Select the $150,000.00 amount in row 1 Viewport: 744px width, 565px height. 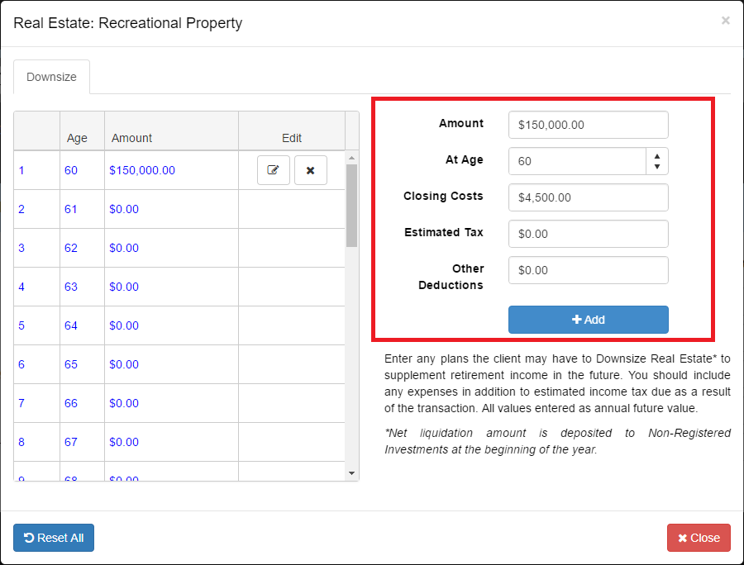tap(142, 170)
